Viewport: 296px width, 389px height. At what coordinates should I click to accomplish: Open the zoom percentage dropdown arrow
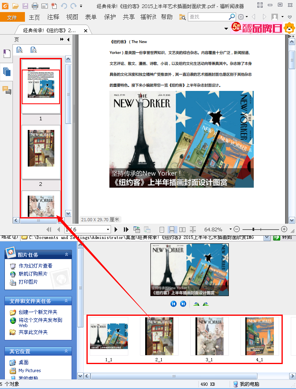coord(230,229)
